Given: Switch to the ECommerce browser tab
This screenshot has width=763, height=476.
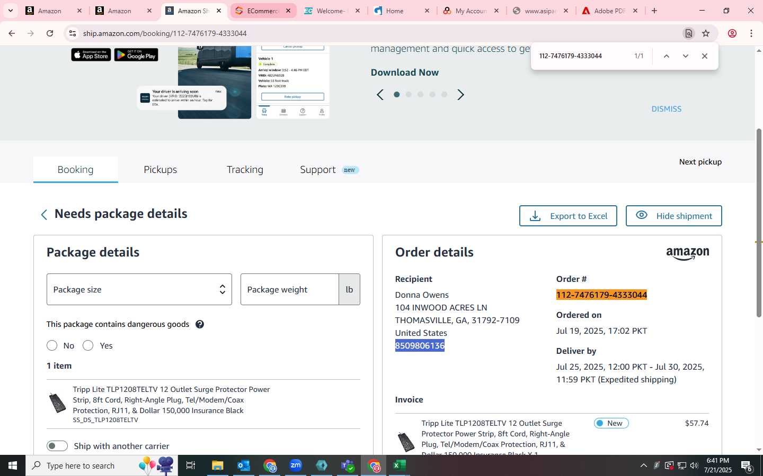Looking at the screenshot, I should (x=263, y=11).
